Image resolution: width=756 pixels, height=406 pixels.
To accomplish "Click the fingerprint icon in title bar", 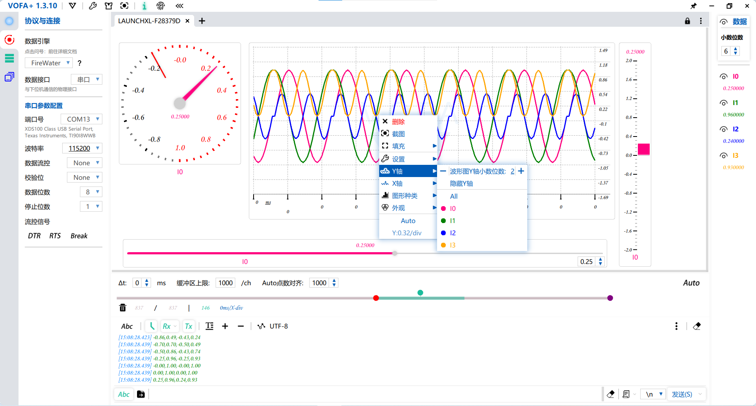I will pos(160,6).
